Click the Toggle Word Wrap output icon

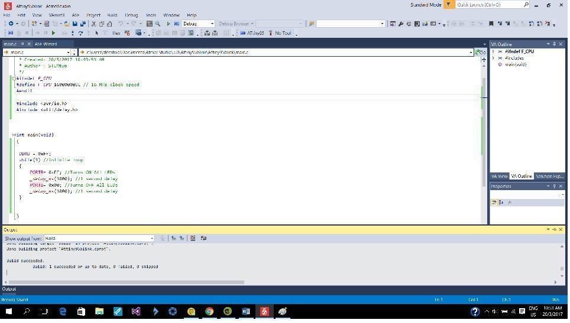[203, 238]
